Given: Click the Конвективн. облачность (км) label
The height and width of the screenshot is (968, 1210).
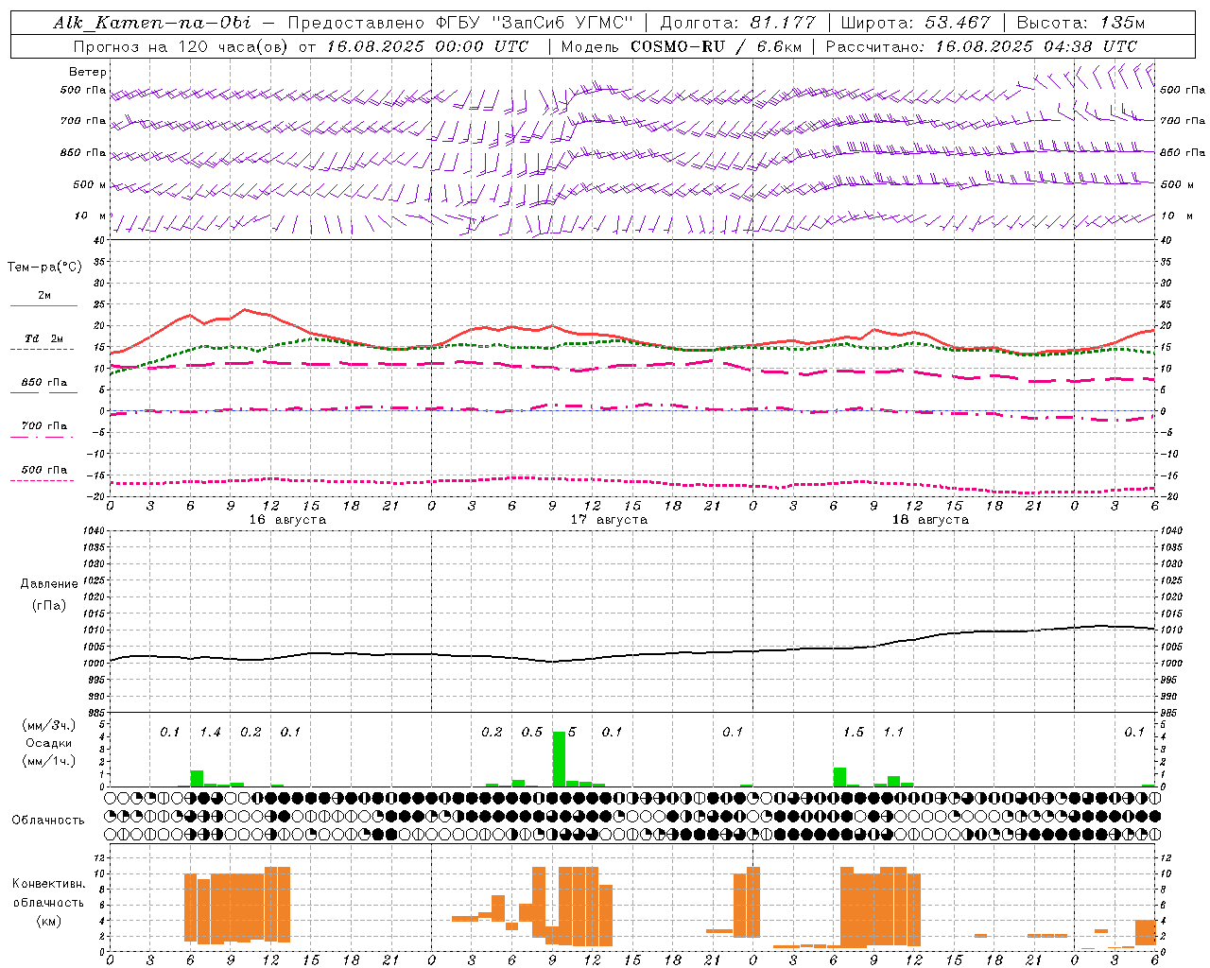Looking at the screenshot, I should tap(48, 902).
